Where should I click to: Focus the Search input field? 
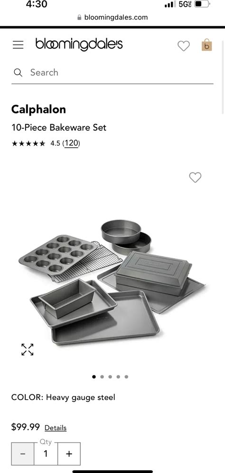point(112,73)
